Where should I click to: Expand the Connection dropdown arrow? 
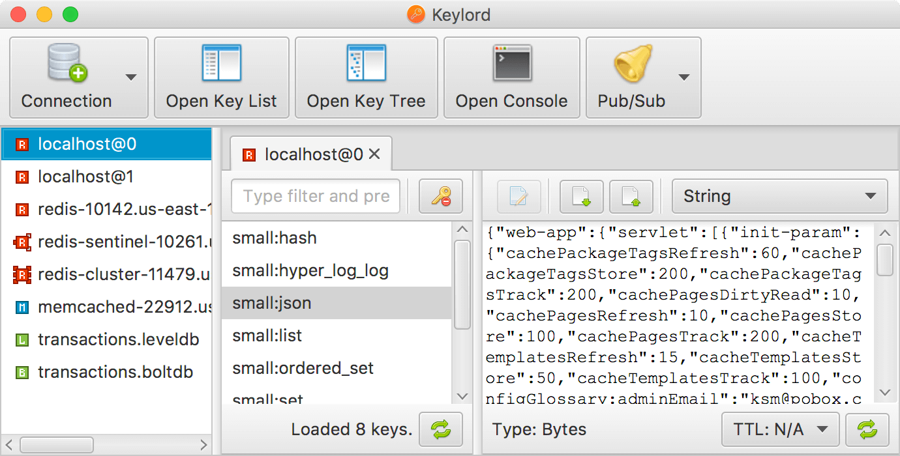[131, 78]
